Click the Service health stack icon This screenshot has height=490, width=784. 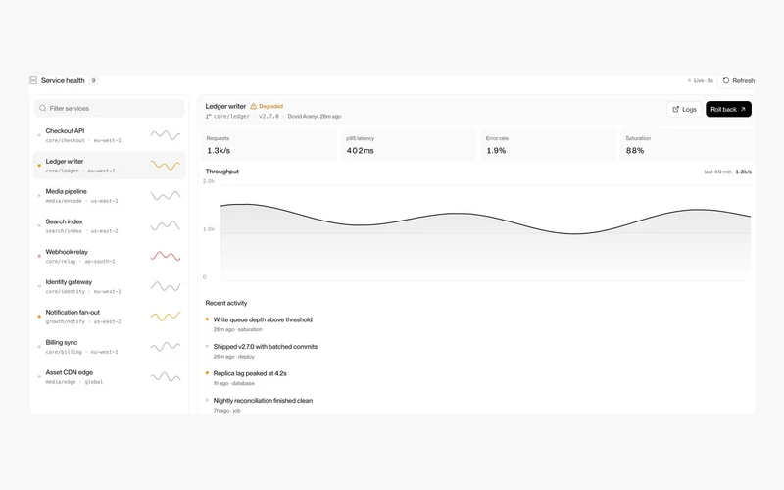[33, 80]
